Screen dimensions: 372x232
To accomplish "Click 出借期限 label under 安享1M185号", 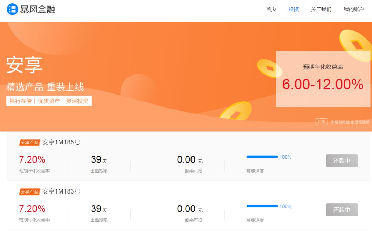I will click(x=99, y=171).
